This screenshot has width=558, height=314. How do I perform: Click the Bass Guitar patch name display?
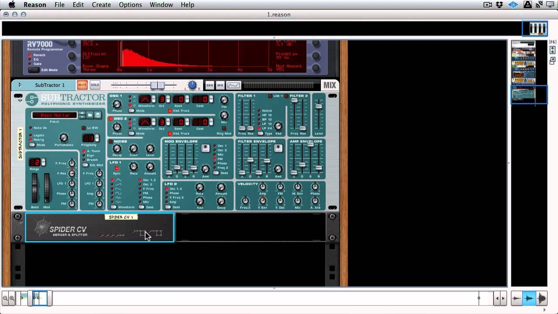[x=54, y=115]
